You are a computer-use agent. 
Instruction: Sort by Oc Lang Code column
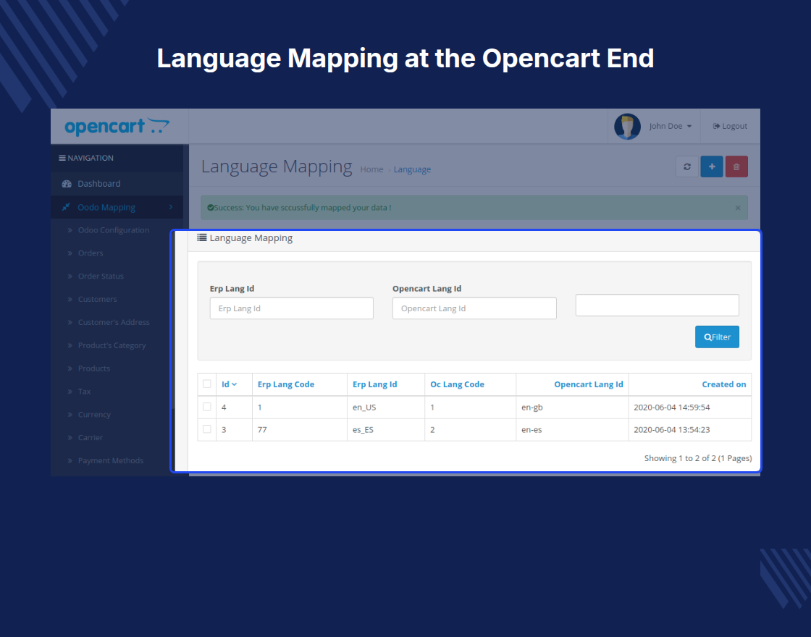point(457,384)
